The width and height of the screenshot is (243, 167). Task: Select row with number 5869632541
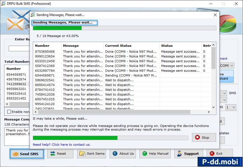[x=122, y=80]
